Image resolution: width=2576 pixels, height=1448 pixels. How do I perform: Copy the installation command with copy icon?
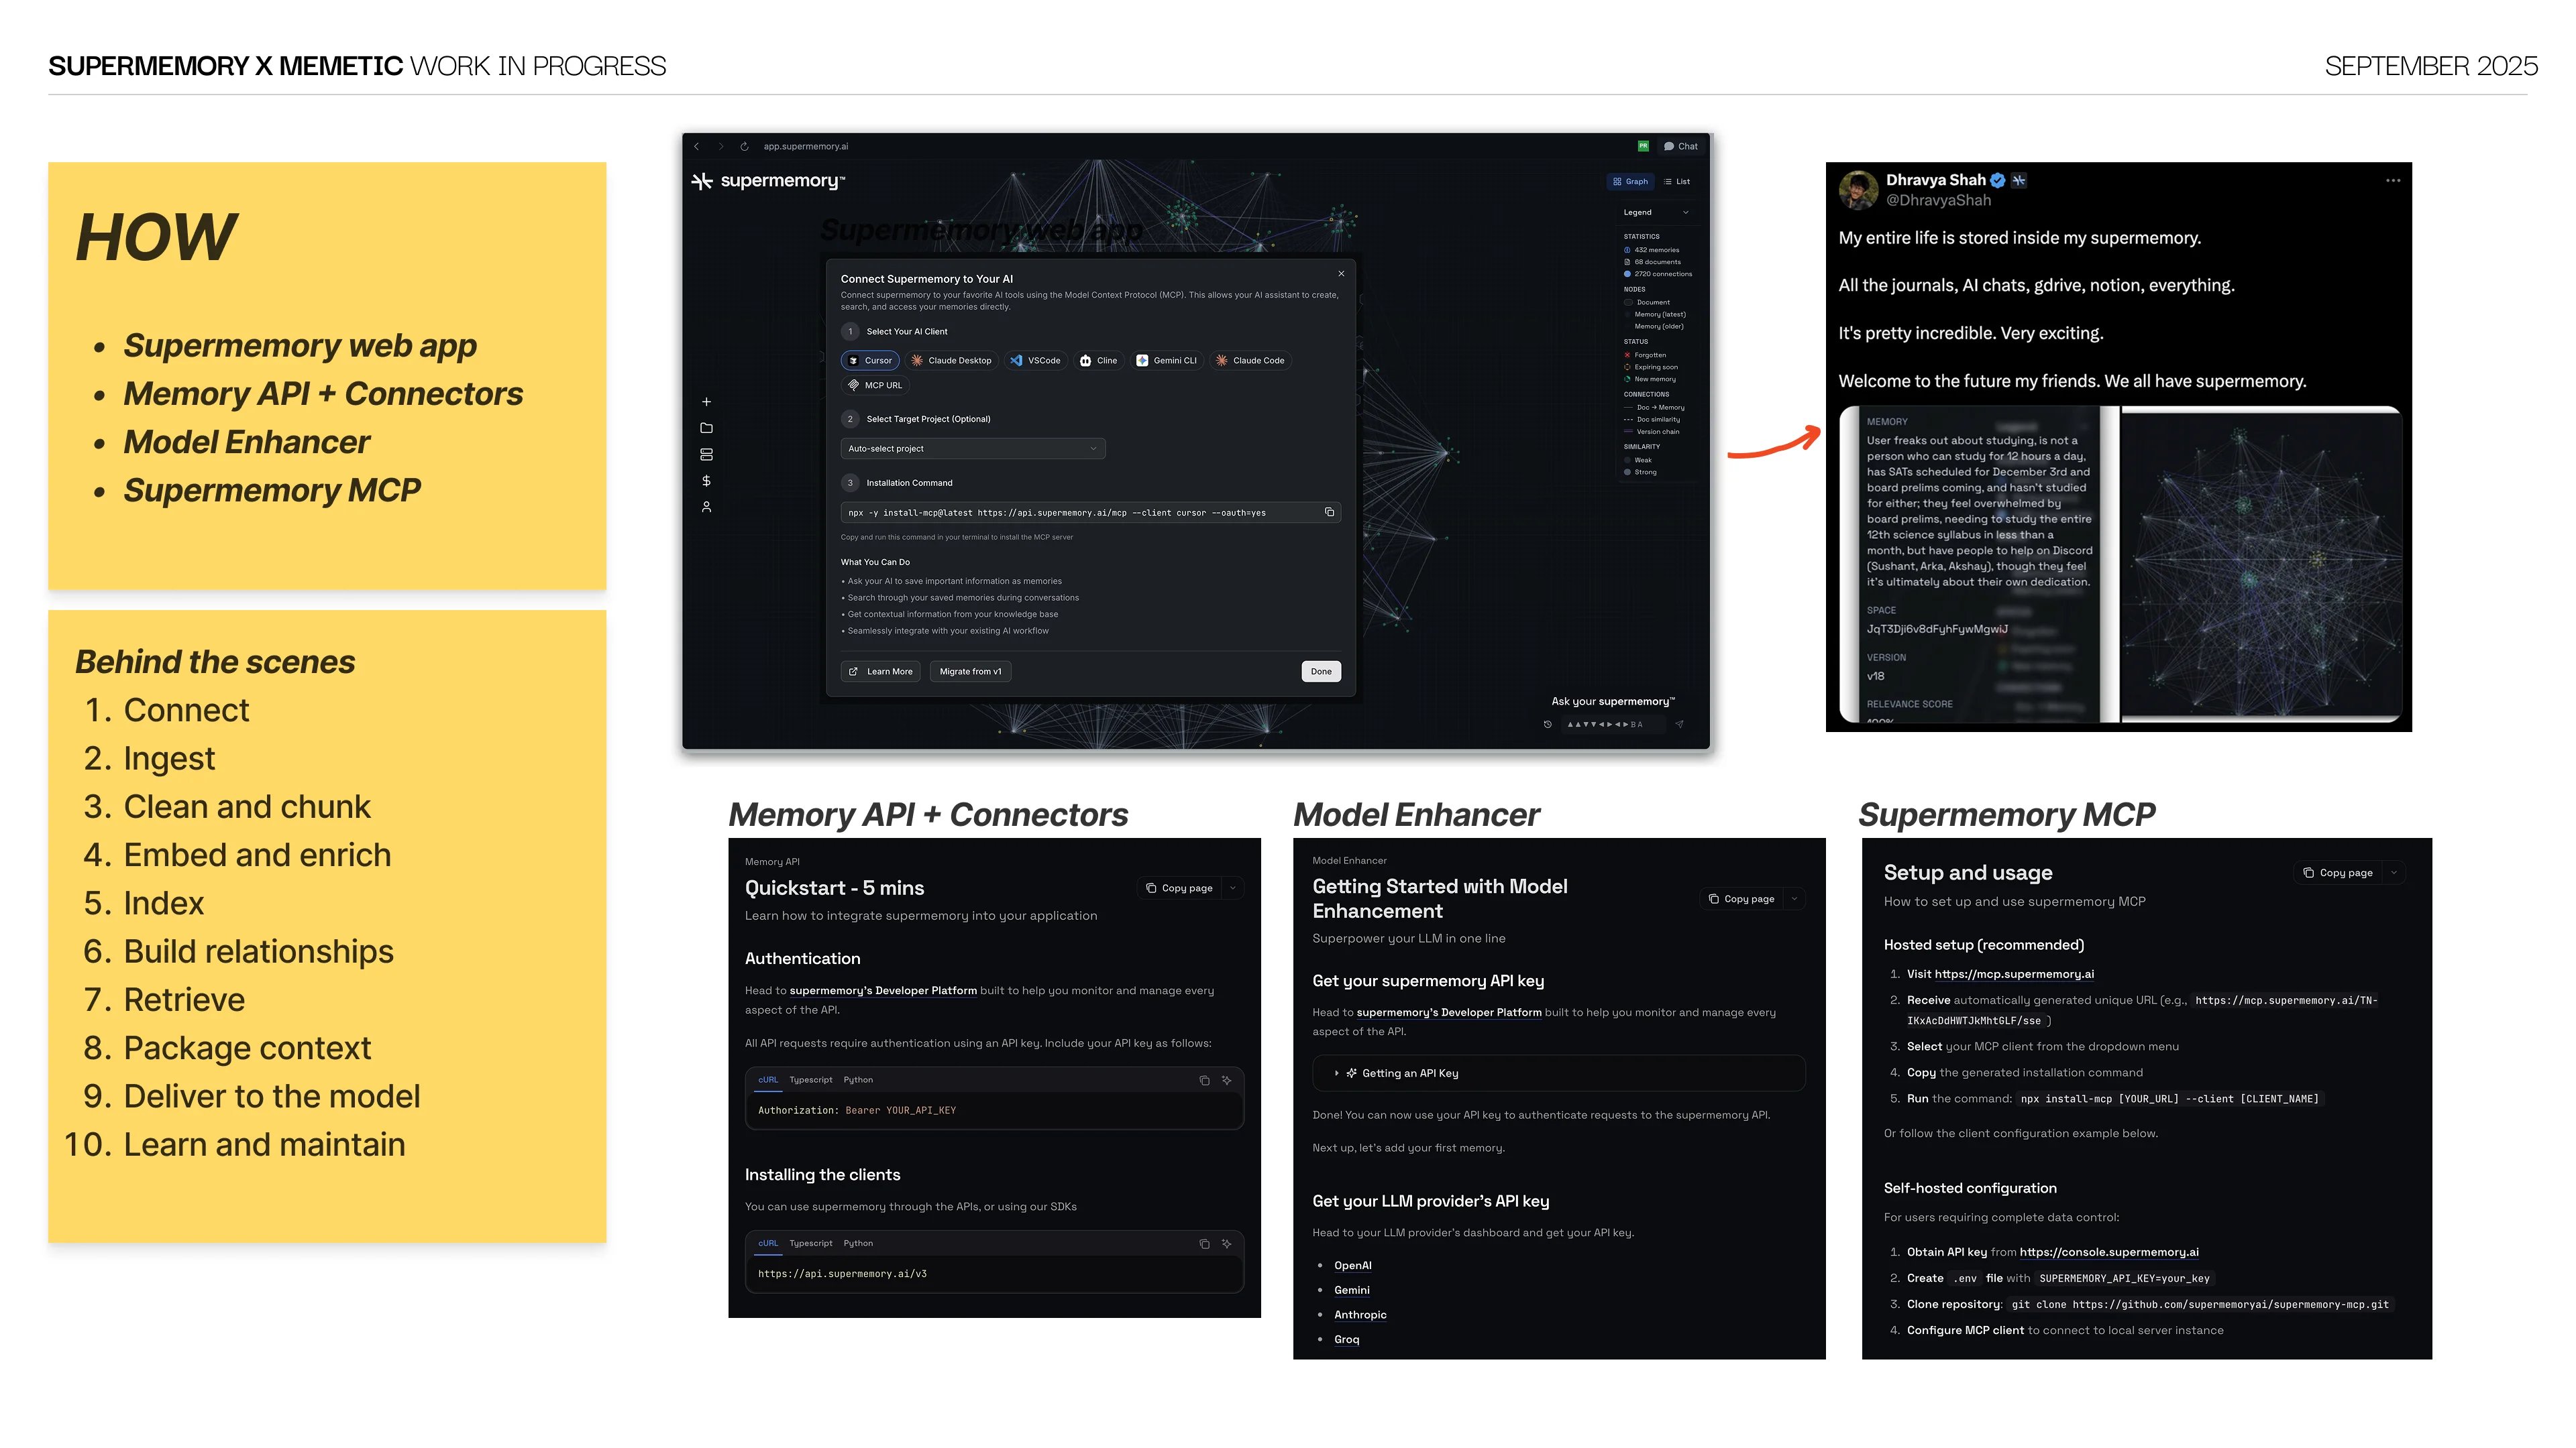click(x=1329, y=513)
